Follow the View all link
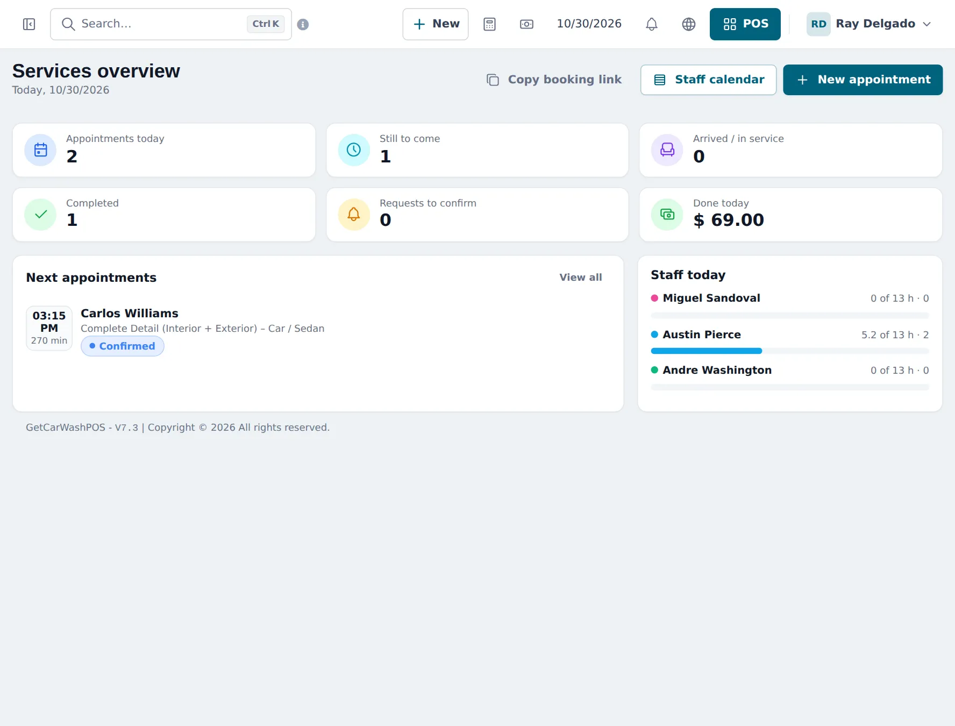Image resolution: width=955 pixels, height=726 pixels. (580, 277)
